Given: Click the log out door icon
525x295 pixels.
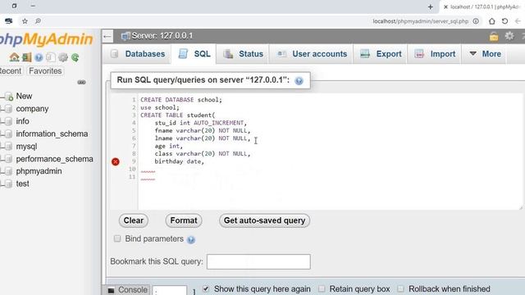Looking at the screenshot, I should click(x=26, y=57).
